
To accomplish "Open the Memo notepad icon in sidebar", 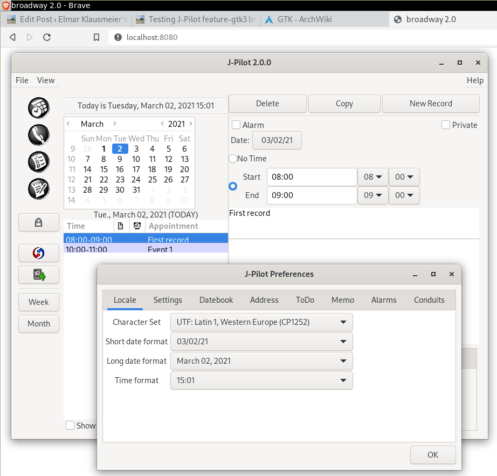I will 39,188.
